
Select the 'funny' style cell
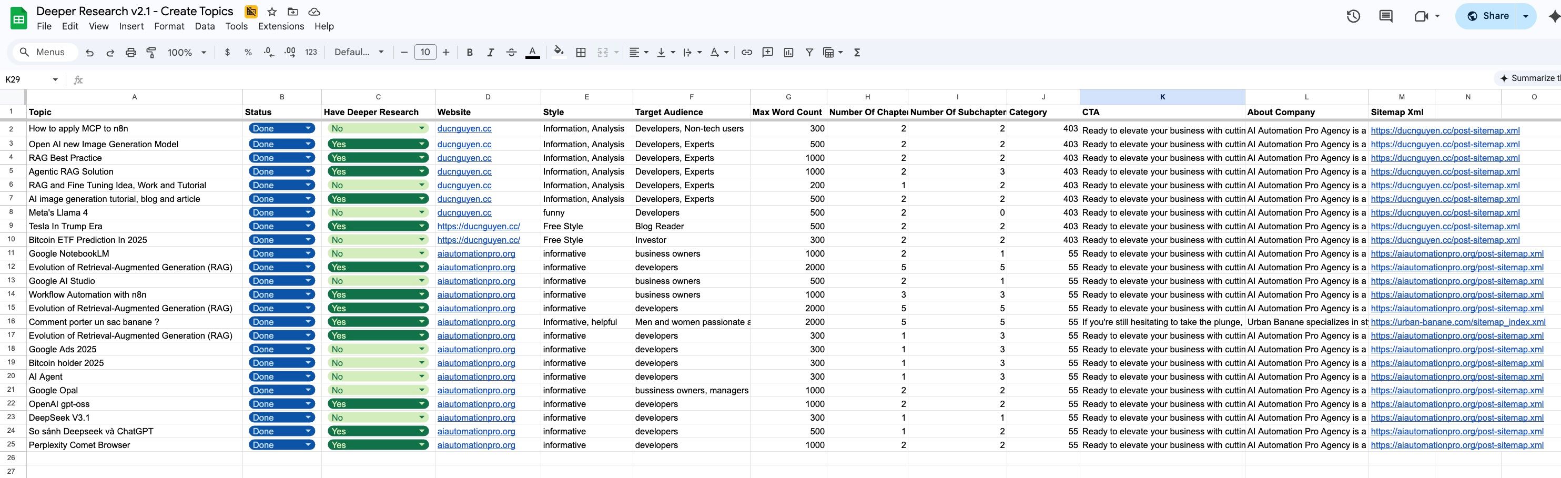coord(586,212)
